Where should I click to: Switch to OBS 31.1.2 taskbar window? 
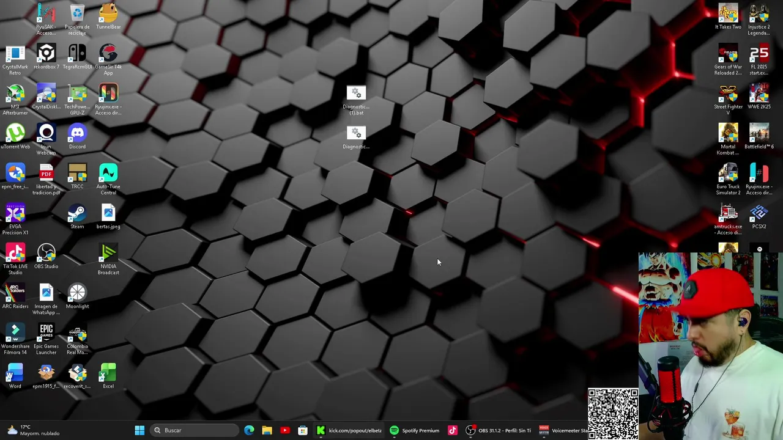pos(499,430)
